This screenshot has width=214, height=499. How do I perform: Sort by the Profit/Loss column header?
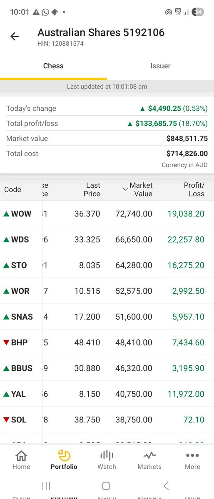[x=194, y=189]
